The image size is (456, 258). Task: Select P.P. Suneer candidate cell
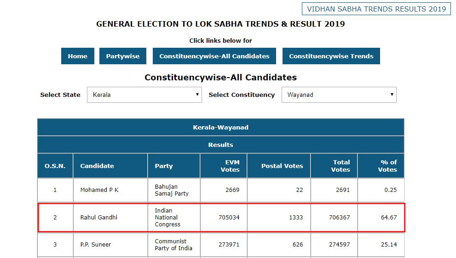click(96, 245)
